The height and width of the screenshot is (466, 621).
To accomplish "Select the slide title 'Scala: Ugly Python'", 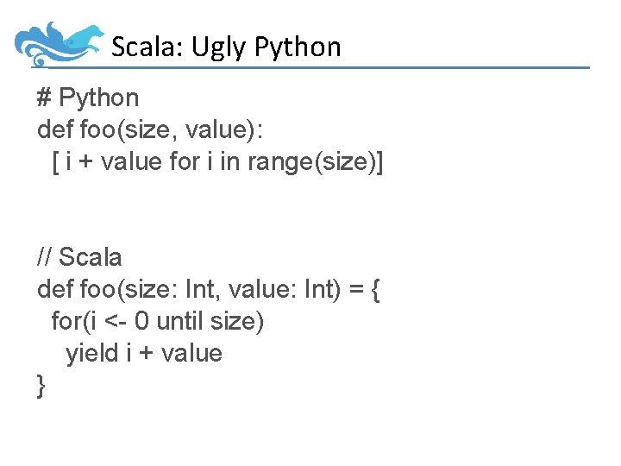I will coord(226,47).
